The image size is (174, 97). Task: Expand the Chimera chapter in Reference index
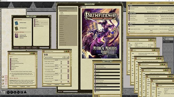tap(68, 20)
